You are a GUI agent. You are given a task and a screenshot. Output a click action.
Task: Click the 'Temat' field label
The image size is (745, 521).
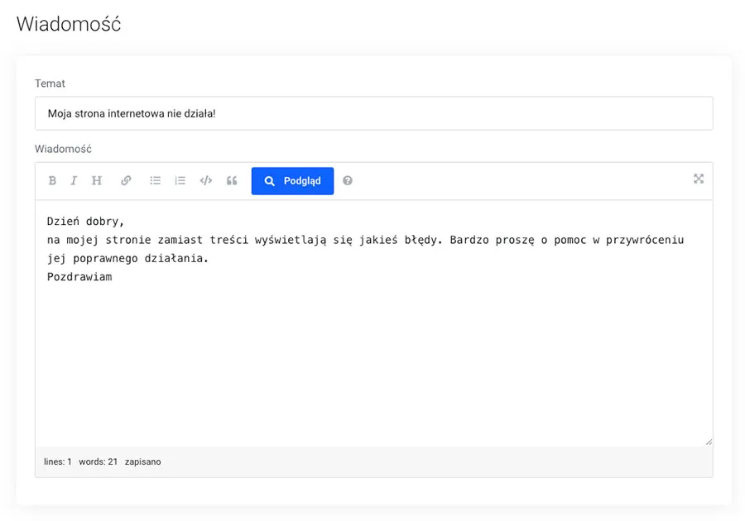pyautogui.click(x=50, y=84)
